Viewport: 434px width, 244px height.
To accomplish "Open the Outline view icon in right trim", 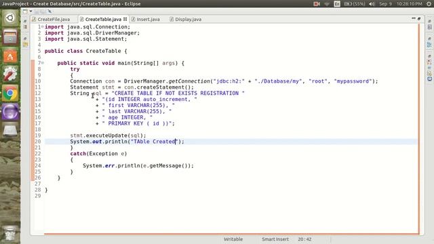I will [x=429, y=45].
